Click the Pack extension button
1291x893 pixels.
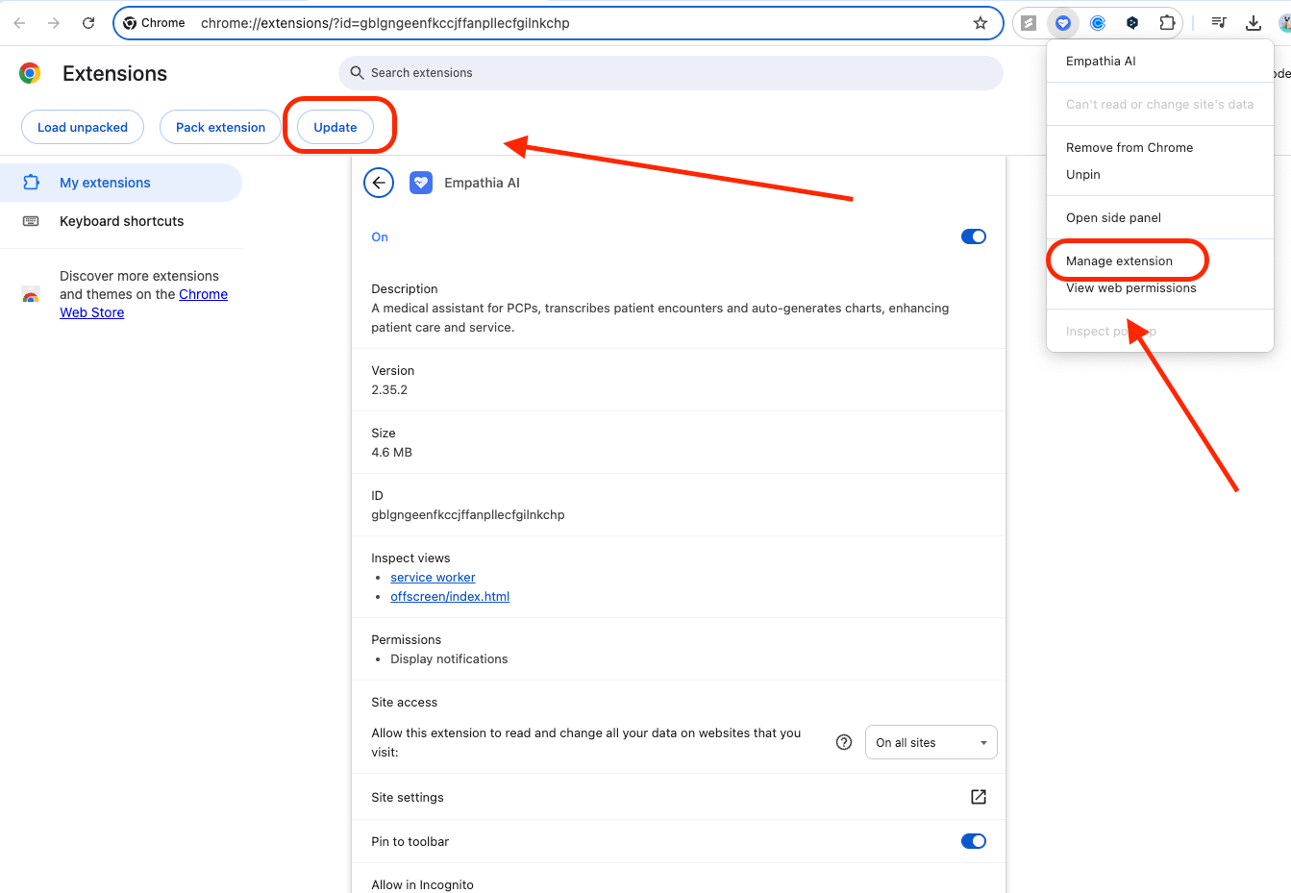[220, 127]
